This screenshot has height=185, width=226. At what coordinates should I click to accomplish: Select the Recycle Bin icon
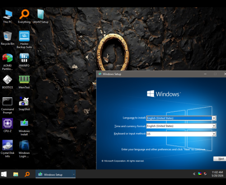(8, 38)
